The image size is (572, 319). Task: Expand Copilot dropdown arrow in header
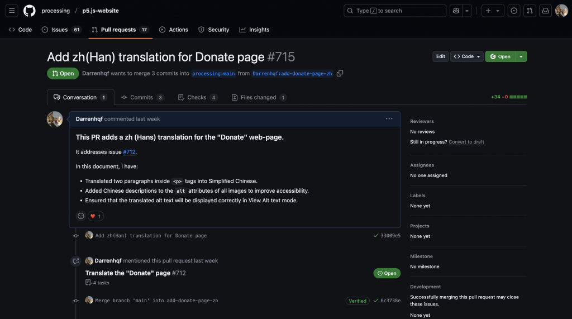(x=467, y=11)
